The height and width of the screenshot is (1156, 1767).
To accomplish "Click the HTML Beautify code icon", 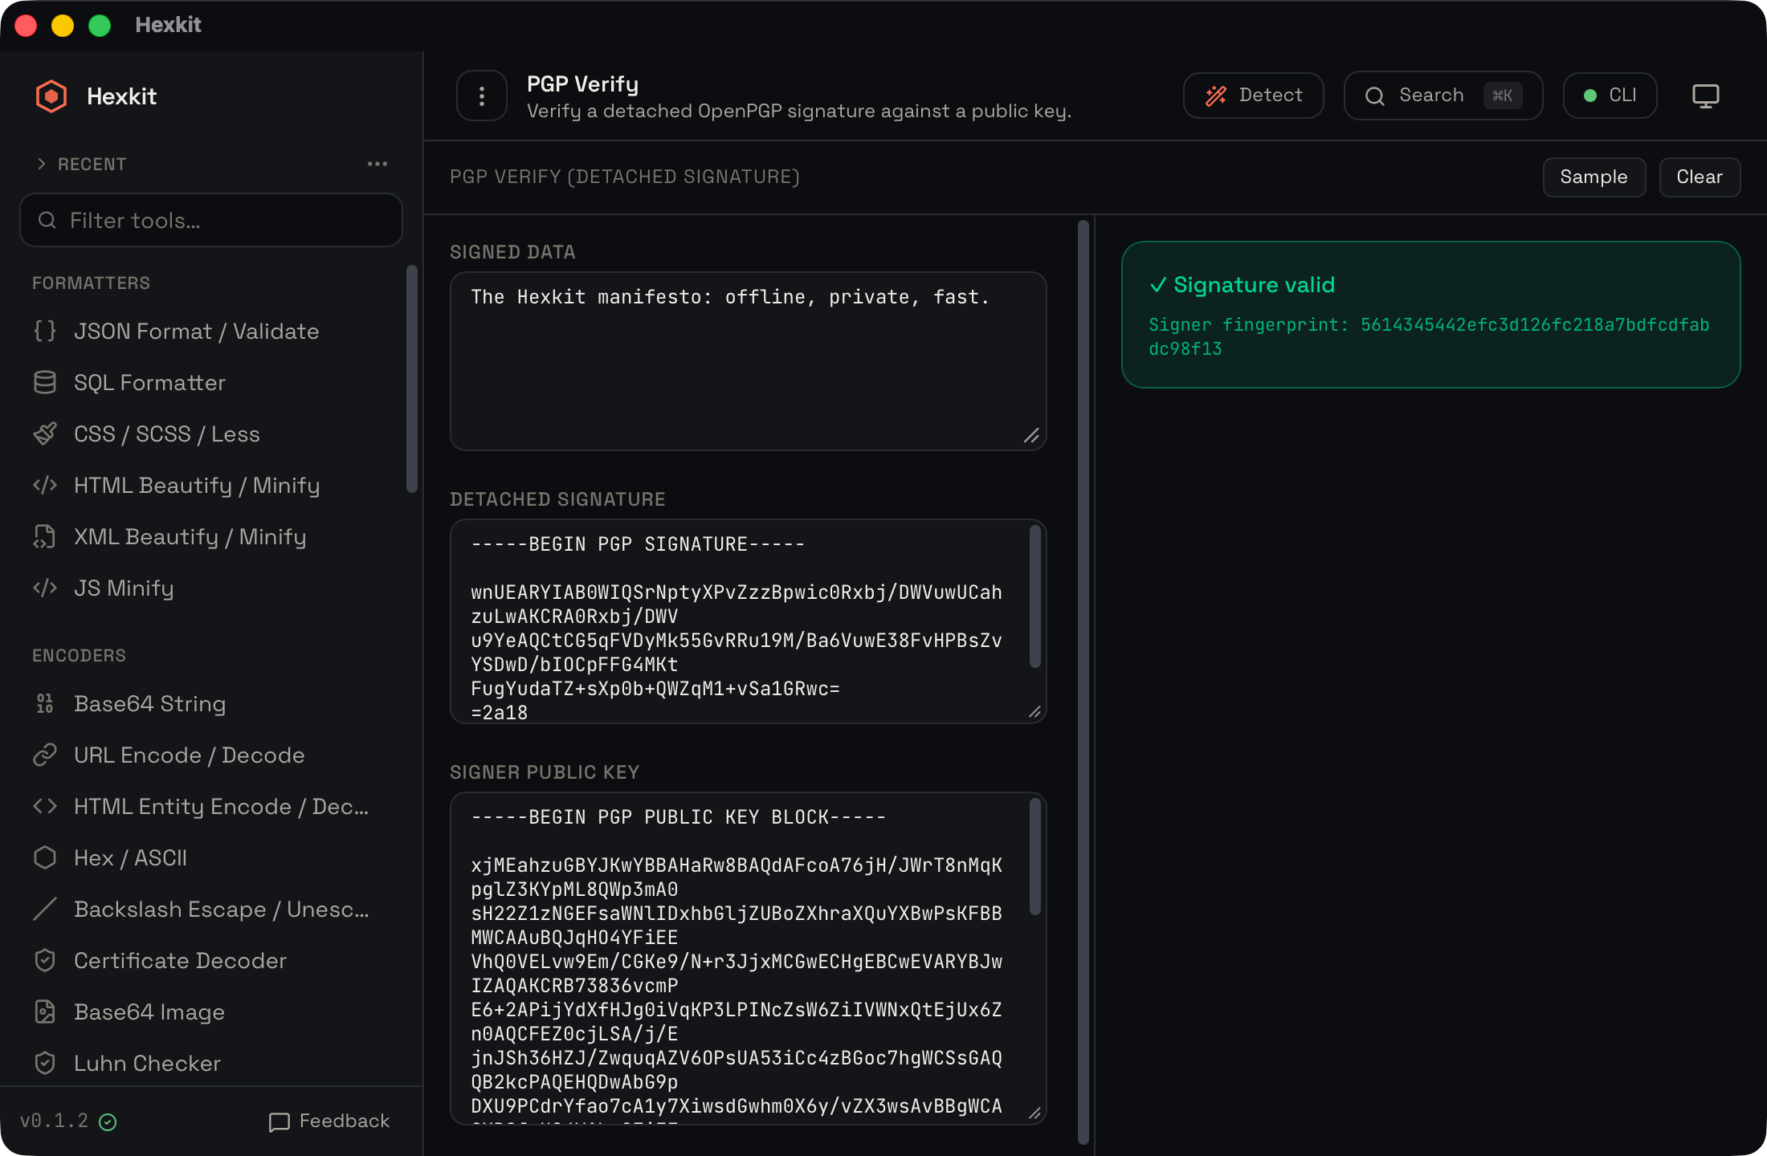I will [x=45, y=485].
